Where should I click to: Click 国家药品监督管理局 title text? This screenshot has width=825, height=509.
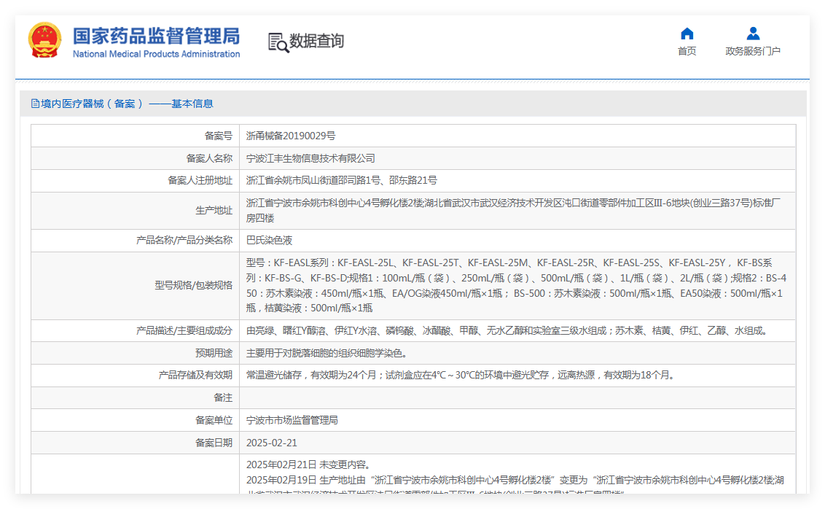coord(156,36)
